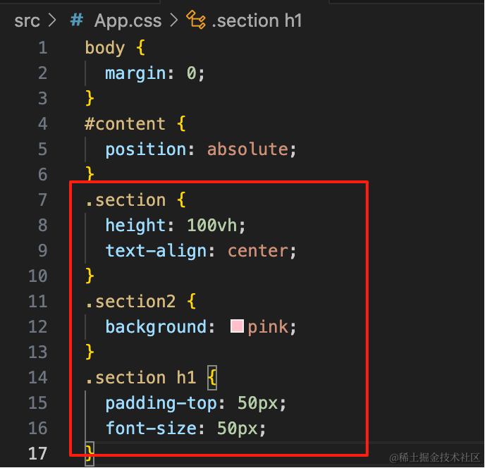Image resolution: width=485 pixels, height=468 pixels.
Task: Click the src breadcrumb segment
Action: point(27,20)
